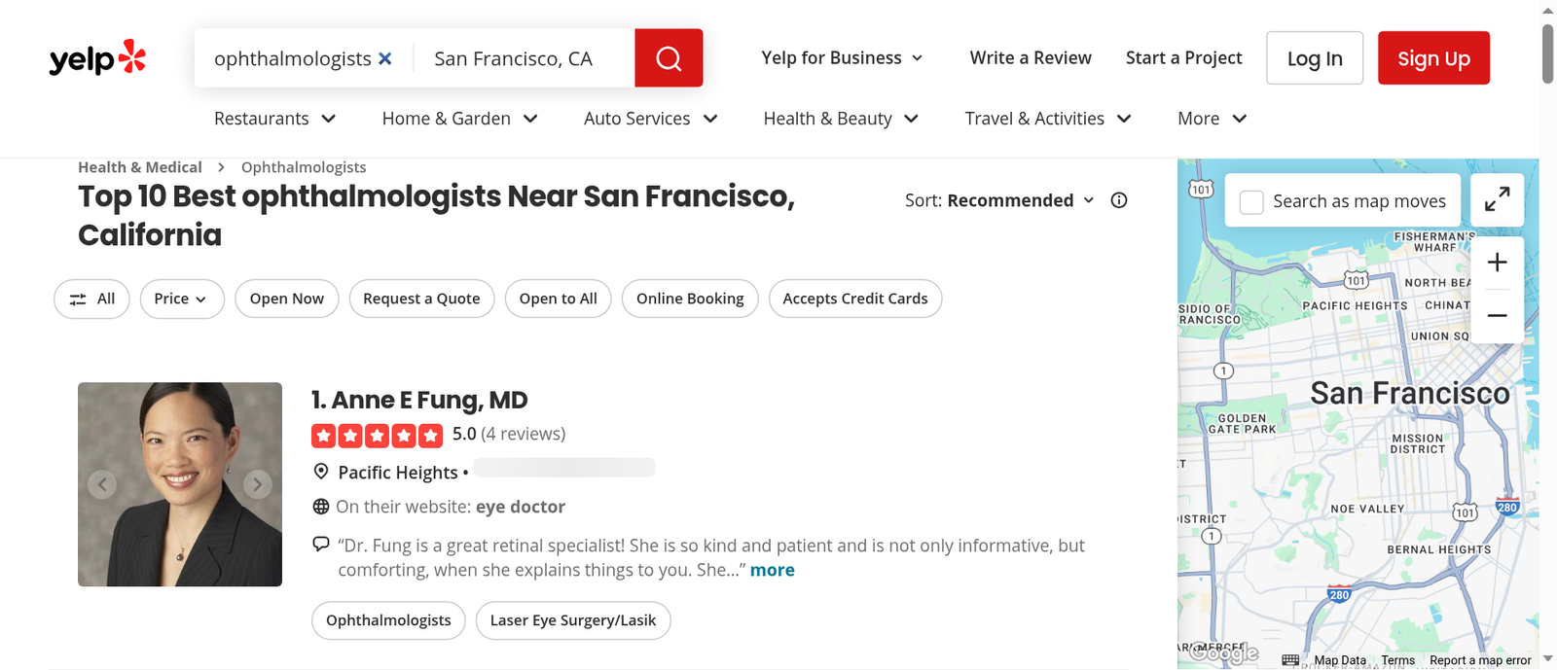Click the Yelp logo

tap(97, 58)
